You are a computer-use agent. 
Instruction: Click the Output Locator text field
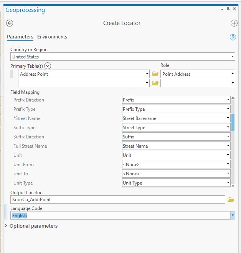(117, 200)
